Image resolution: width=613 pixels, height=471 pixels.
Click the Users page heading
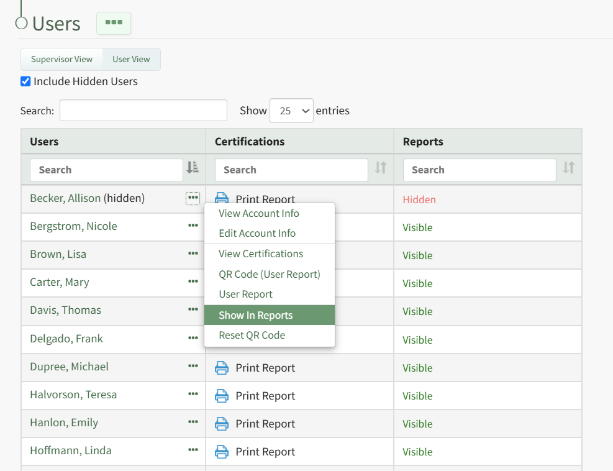pyautogui.click(x=57, y=24)
